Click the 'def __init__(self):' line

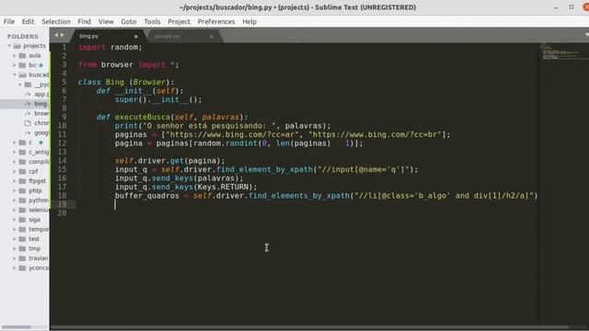pos(140,91)
